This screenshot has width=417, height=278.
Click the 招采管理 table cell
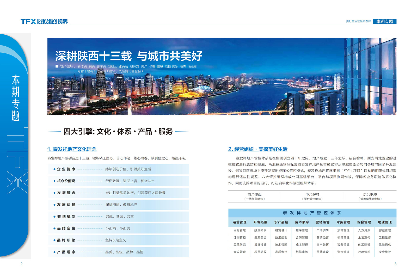(302, 230)
